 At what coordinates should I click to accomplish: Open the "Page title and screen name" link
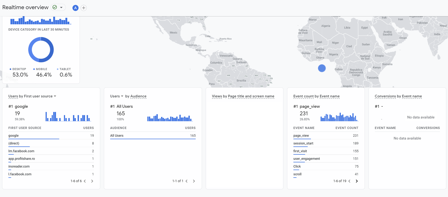[x=251, y=96]
